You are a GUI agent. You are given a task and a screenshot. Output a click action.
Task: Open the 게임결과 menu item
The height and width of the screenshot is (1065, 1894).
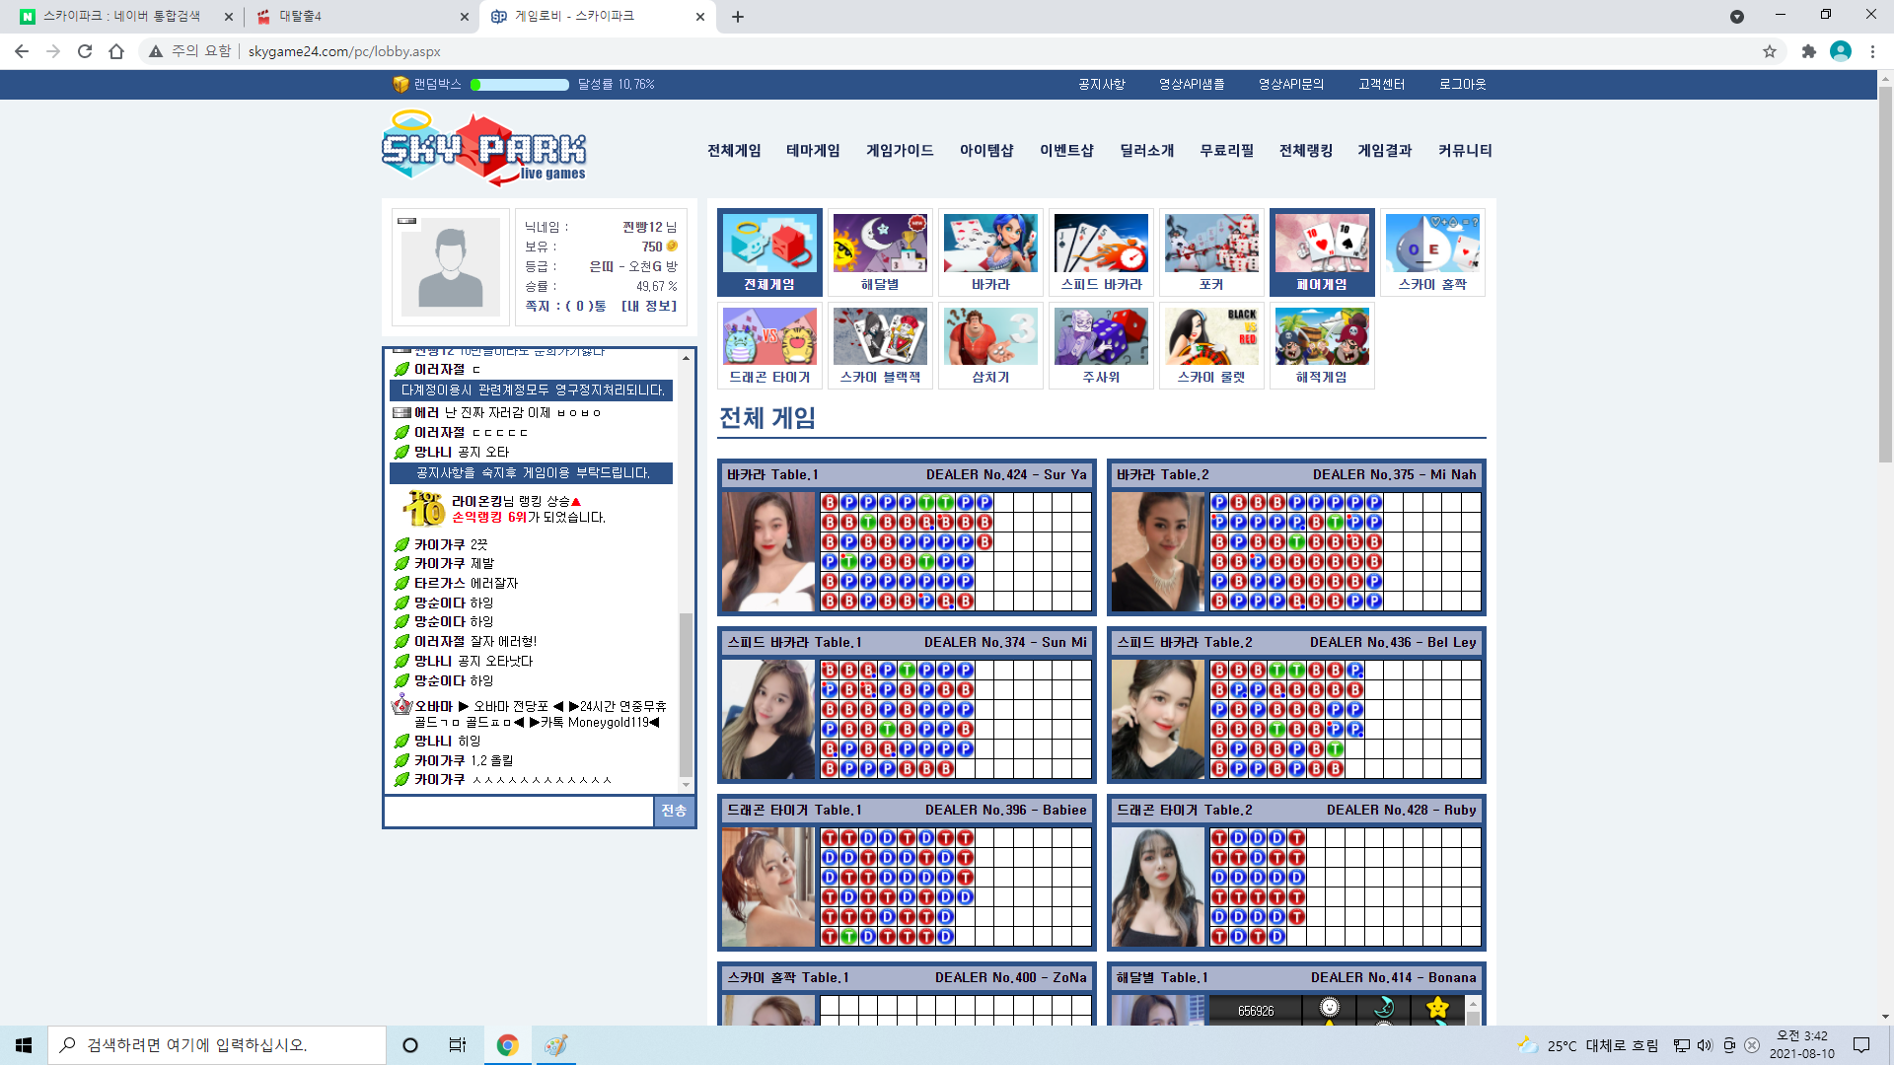coord(1385,151)
